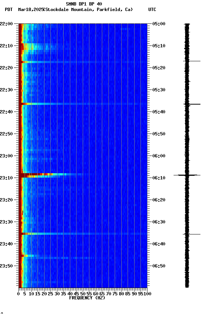The height and width of the screenshot is (317, 203).
Task: Click the date text 'Mar18,2025'
Action: 31,10
